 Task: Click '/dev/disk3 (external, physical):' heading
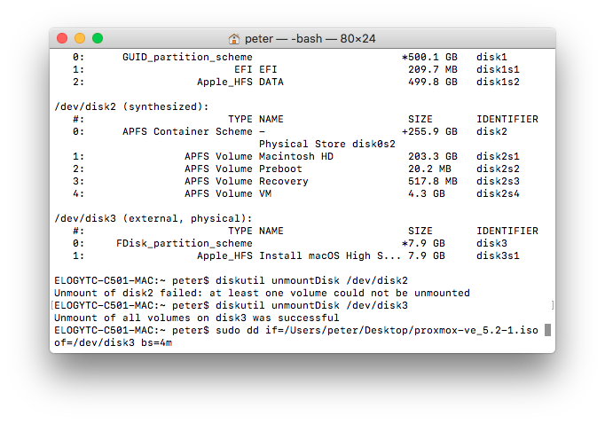pyautogui.click(x=153, y=219)
